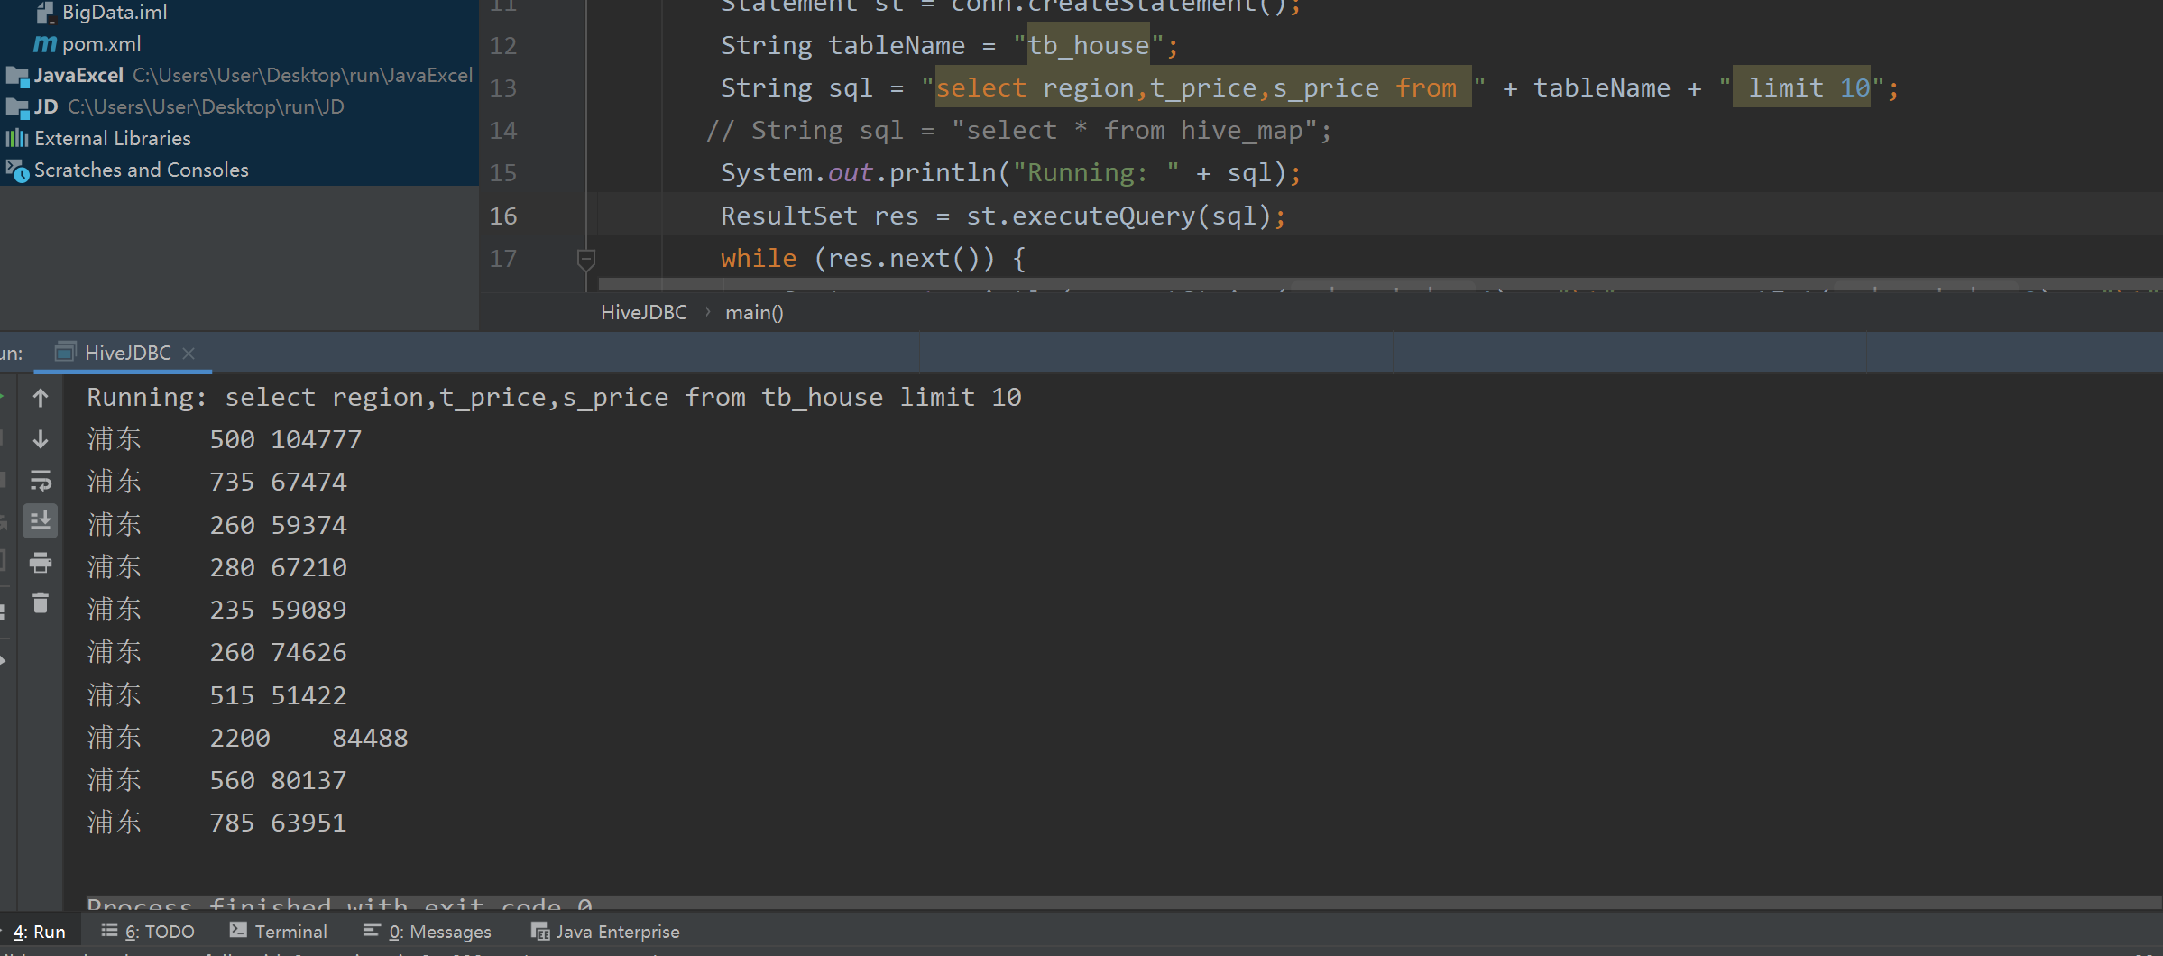Select BigData.iml in project tree
Image resolution: width=2163 pixels, height=956 pixels.
coord(115,12)
